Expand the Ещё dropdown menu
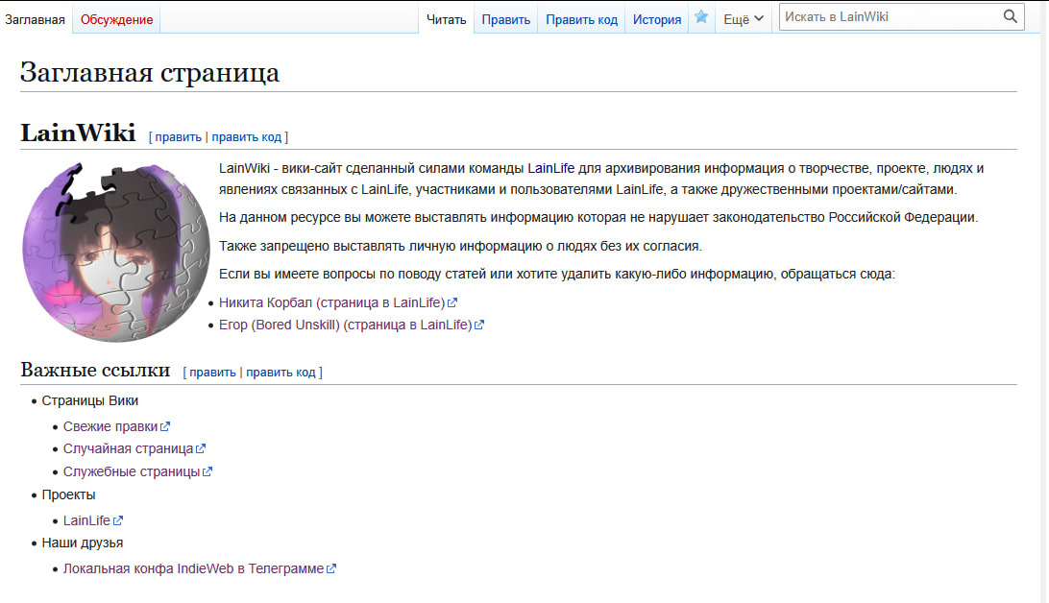This screenshot has height=603, width=1049. (x=744, y=19)
